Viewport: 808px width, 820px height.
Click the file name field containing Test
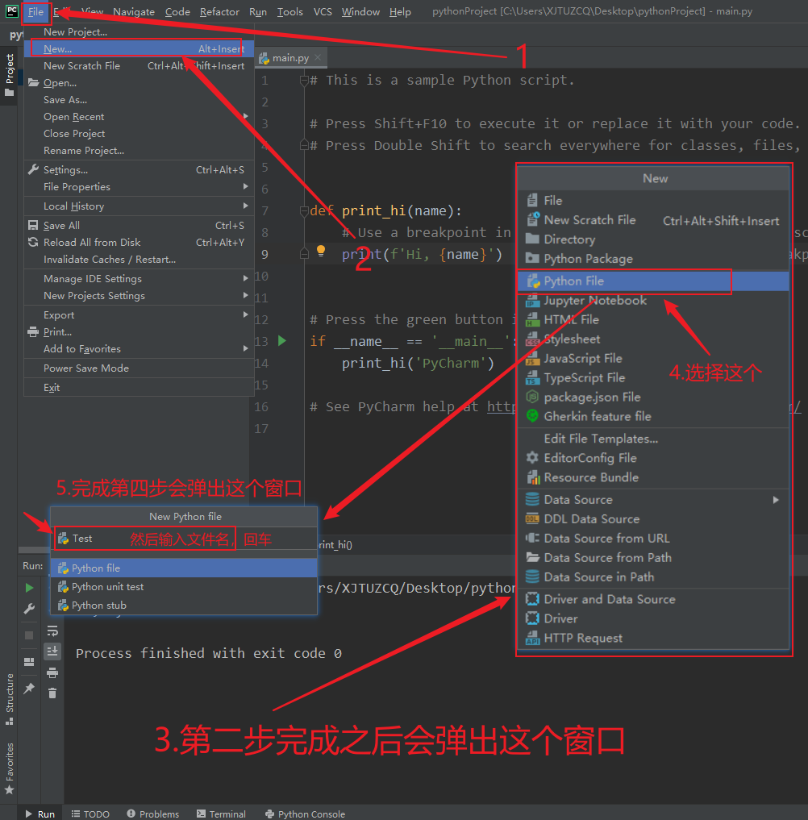click(184, 538)
